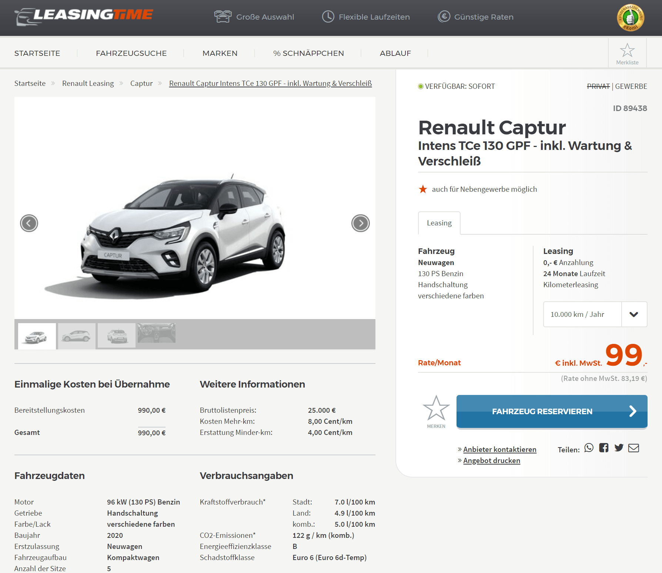Click the Bruttolistenpreis value 25.000 €

tap(322, 410)
